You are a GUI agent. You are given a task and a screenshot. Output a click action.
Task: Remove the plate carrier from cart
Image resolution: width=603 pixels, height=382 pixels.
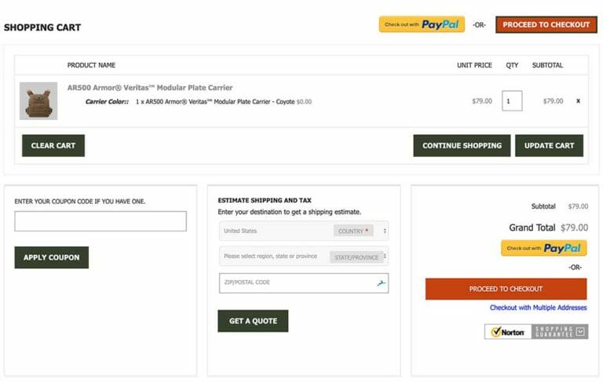[x=578, y=101]
